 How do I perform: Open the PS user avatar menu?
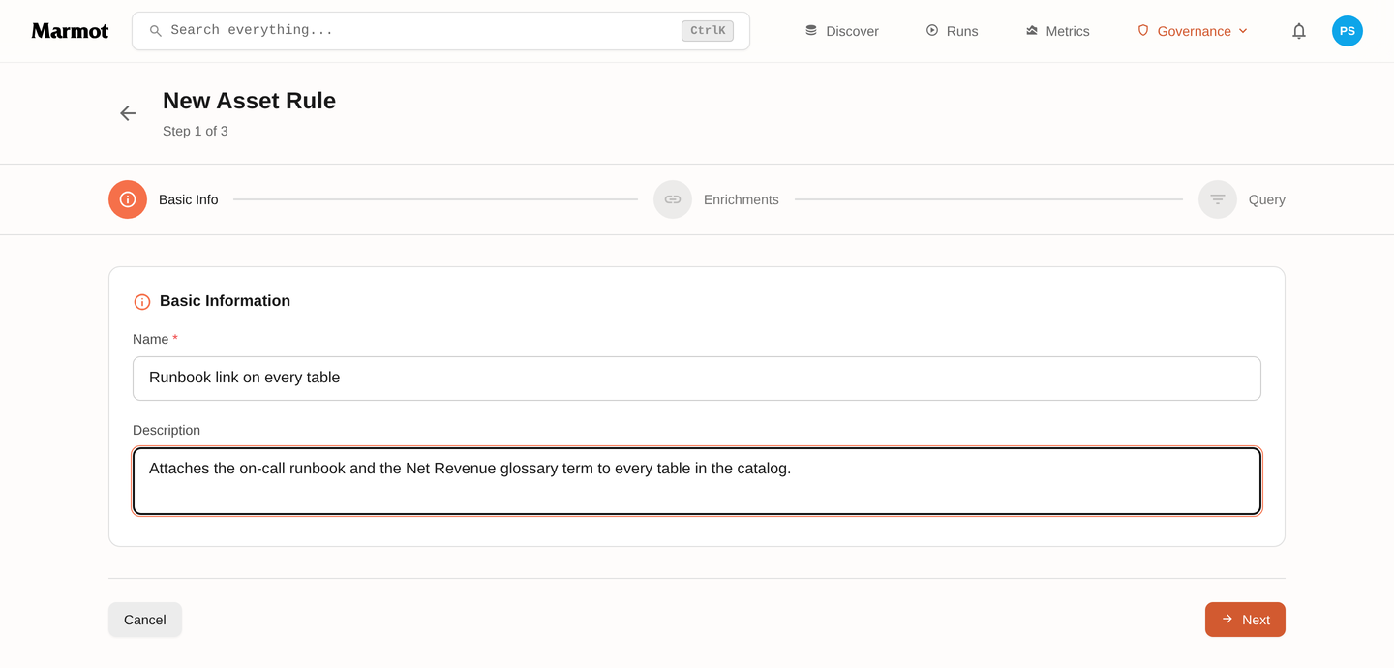click(x=1348, y=31)
